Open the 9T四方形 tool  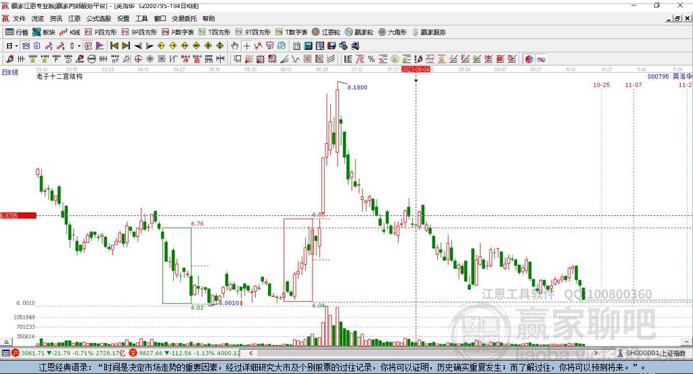click(253, 32)
